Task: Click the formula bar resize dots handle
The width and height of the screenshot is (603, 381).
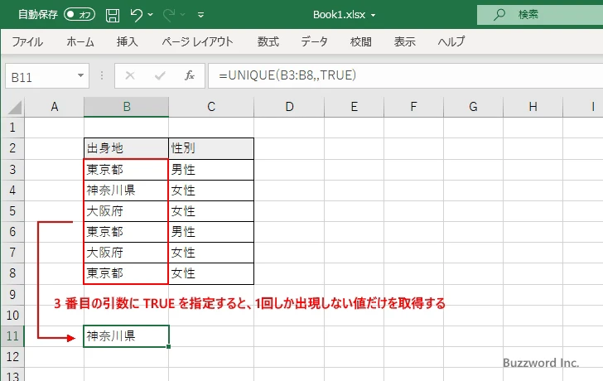Action: coord(102,75)
